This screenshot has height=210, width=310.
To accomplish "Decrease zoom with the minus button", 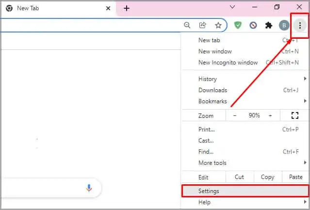I will click(235, 115).
